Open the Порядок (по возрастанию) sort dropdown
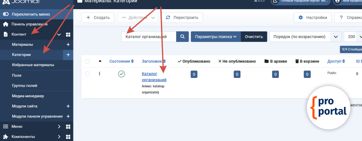The width and height of the screenshot is (362, 141). click(x=305, y=37)
